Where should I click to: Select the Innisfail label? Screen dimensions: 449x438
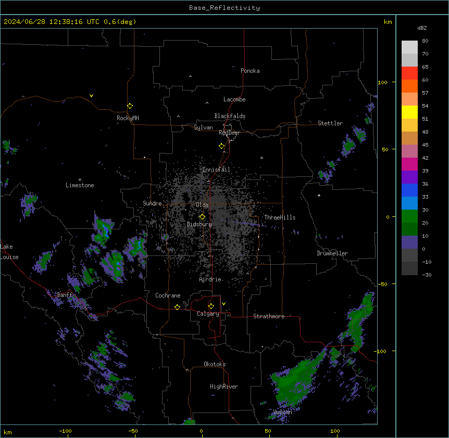pos(216,170)
